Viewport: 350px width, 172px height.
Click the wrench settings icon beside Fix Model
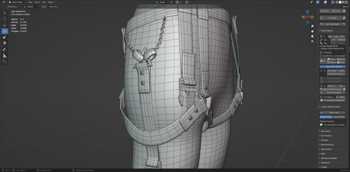[x=344, y=18]
